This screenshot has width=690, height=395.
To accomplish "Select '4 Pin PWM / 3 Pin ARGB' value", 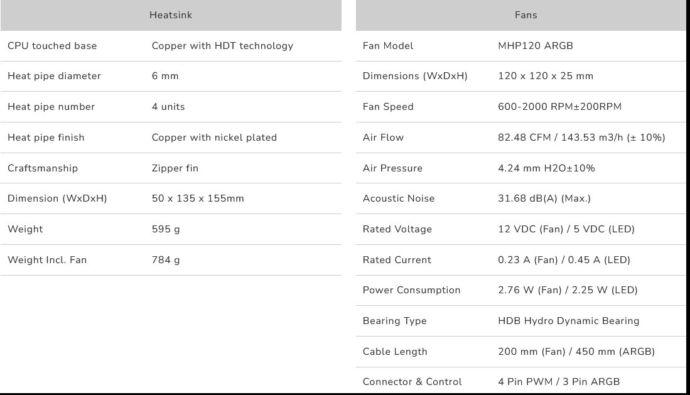I will click(559, 382).
